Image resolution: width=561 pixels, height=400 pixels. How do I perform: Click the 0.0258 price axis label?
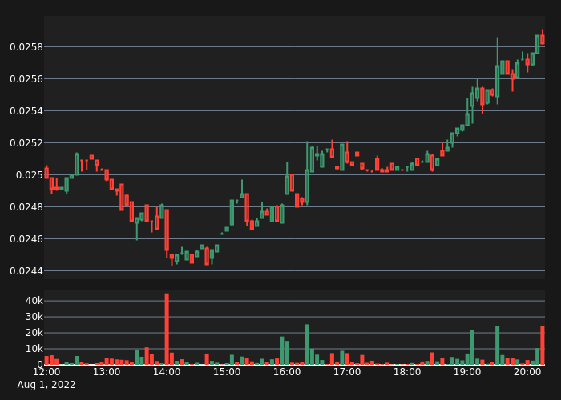(x=26, y=46)
